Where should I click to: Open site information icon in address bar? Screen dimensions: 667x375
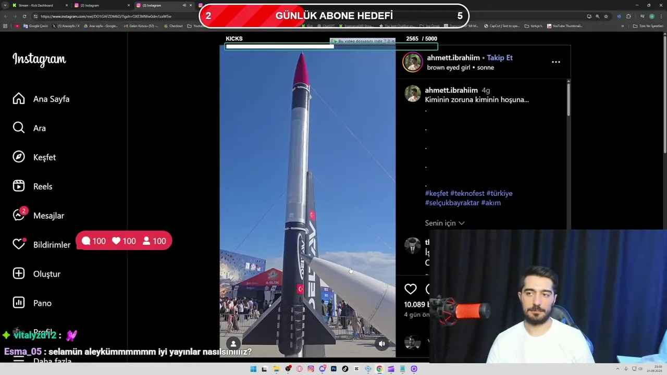tap(36, 16)
